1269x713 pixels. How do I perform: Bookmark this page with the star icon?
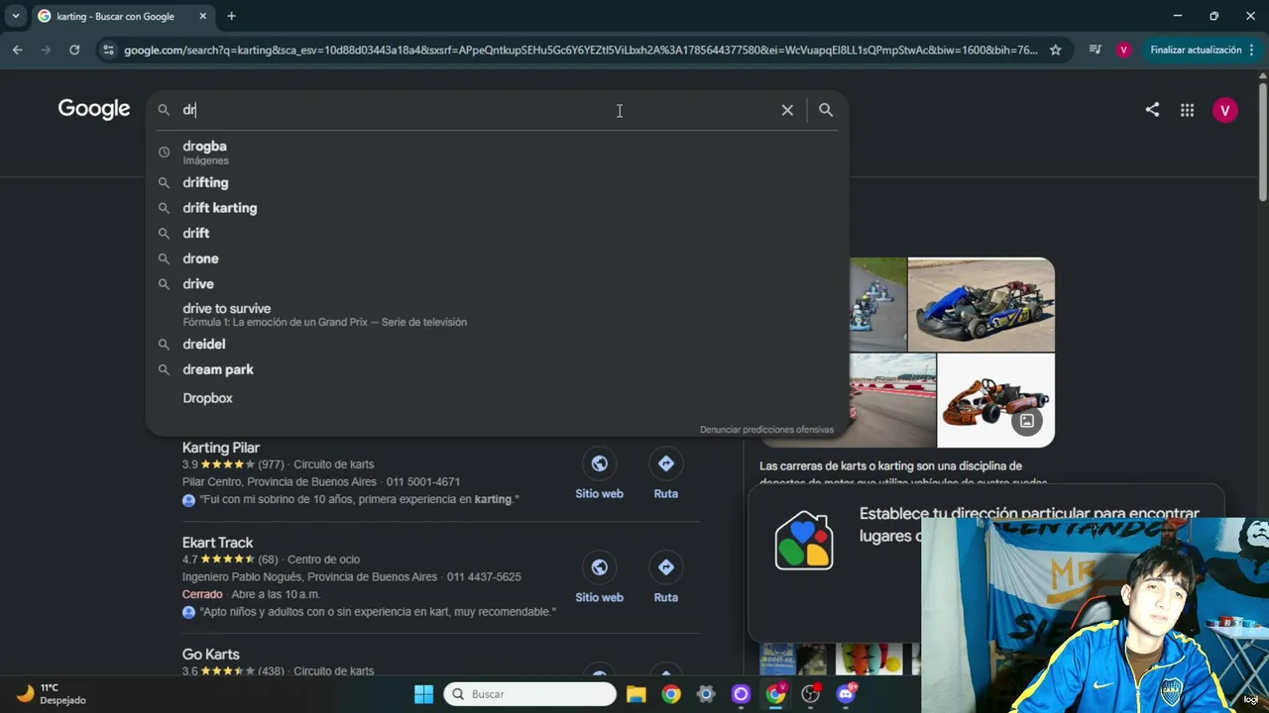(1056, 50)
